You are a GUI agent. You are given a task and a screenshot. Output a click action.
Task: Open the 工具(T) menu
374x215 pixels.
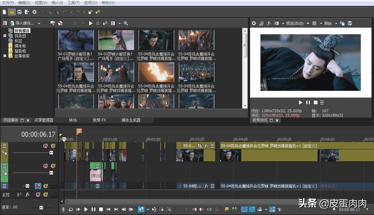[x=73, y=3]
